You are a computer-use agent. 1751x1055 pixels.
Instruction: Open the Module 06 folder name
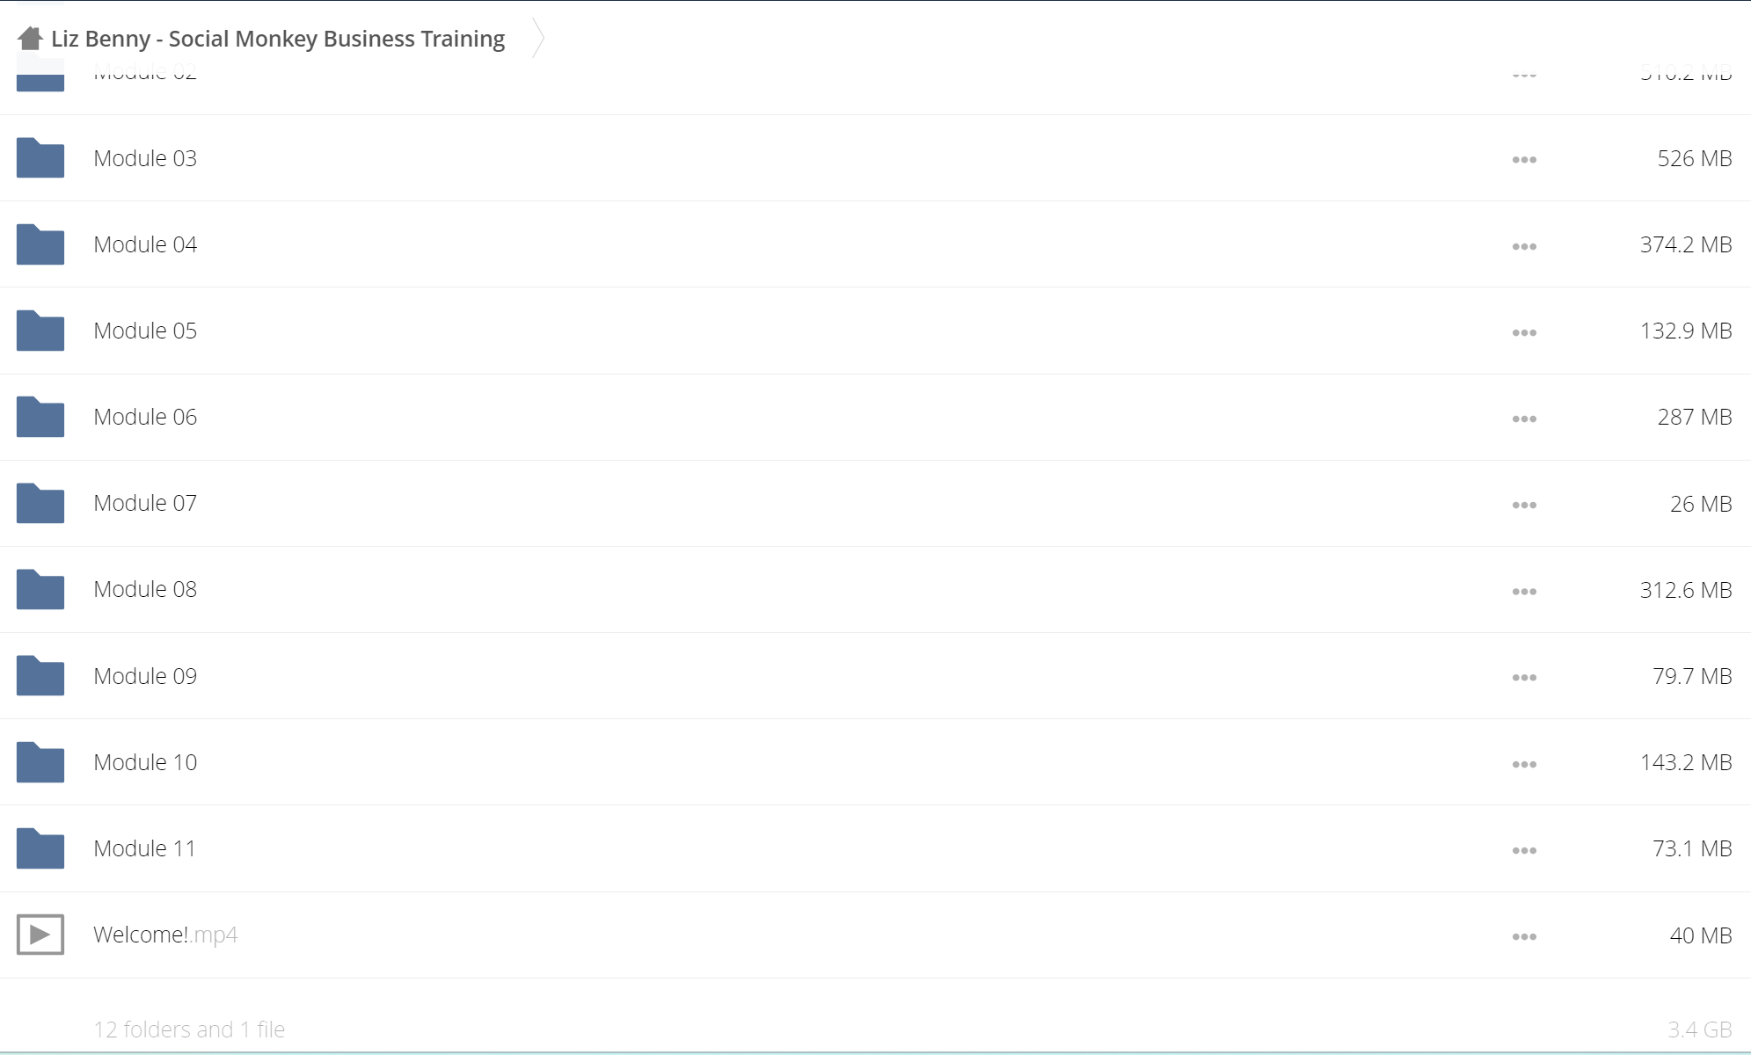point(145,417)
